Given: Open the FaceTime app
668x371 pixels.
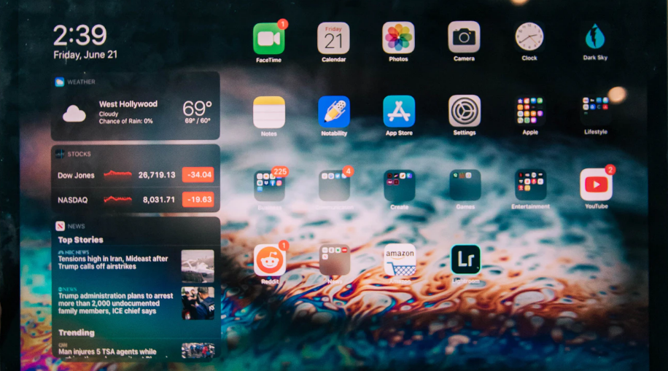Looking at the screenshot, I should pyautogui.click(x=268, y=38).
